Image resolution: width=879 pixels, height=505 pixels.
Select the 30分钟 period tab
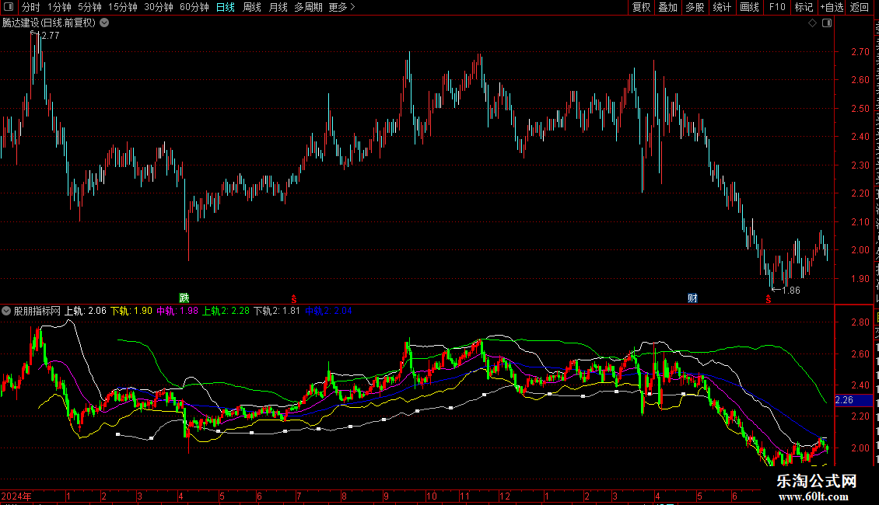click(159, 7)
